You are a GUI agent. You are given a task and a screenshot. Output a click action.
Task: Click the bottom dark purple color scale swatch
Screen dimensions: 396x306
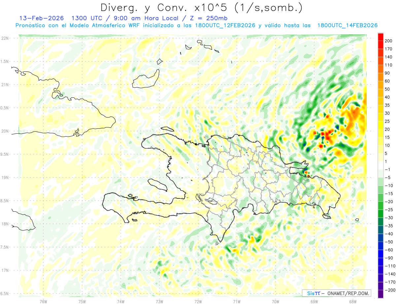[381, 294]
